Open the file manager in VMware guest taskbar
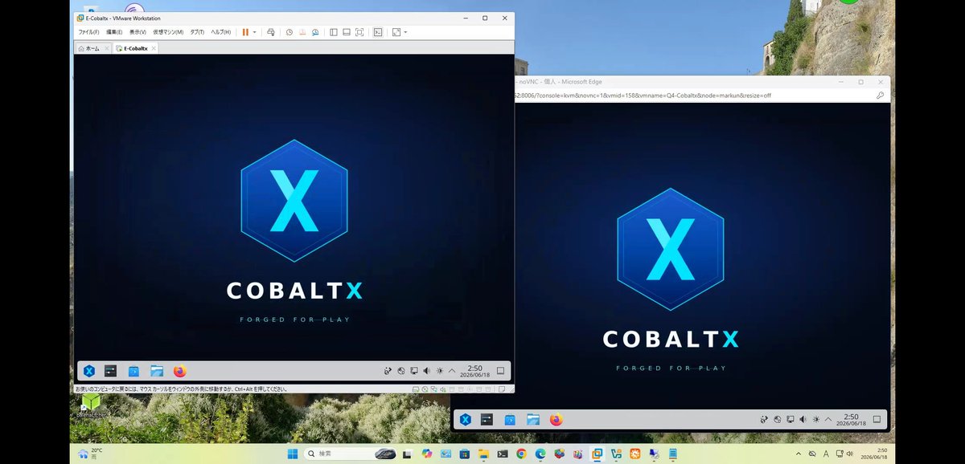The image size is (965, 464). 157,371
